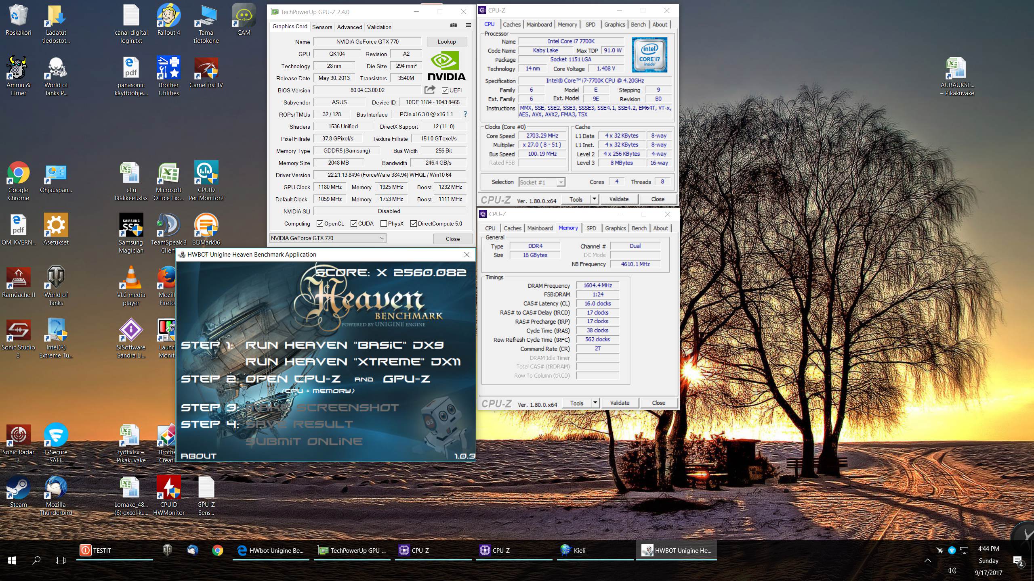Image resolution: width=1034 pixels, height=581 pixels.
Task: Click the Lookup button in GPU-Z
Action: (446, 42)
